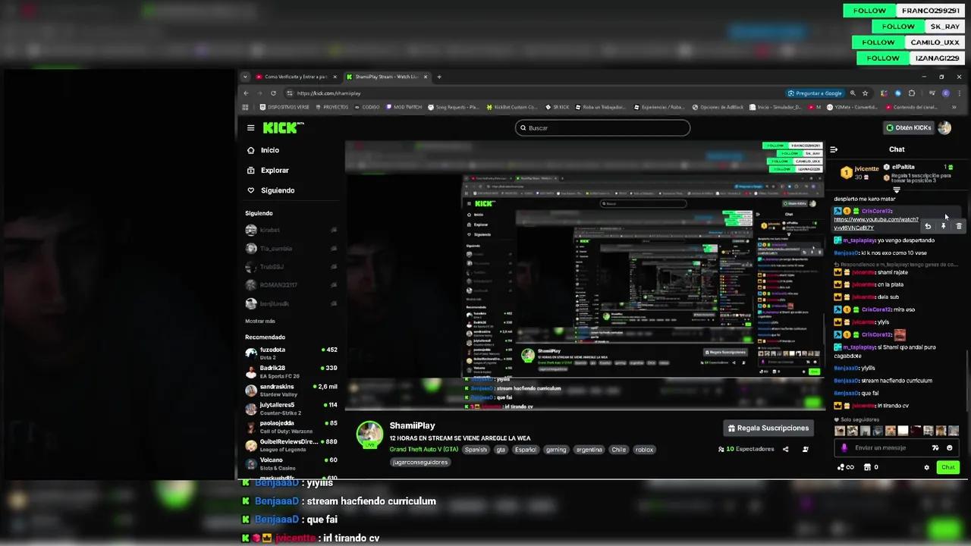The image size is (971, 546).
Task: Pin the highlighted CrisCore12 chat message
Action: 944,226
